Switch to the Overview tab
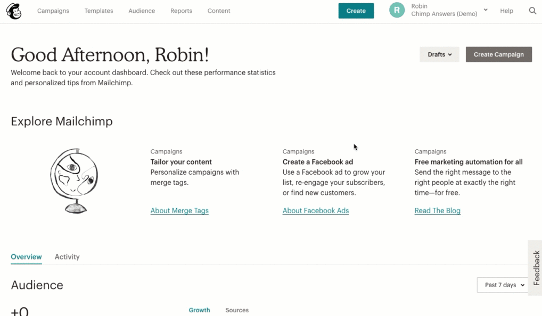This screenshot has width=542, height=316. [26, 256]
